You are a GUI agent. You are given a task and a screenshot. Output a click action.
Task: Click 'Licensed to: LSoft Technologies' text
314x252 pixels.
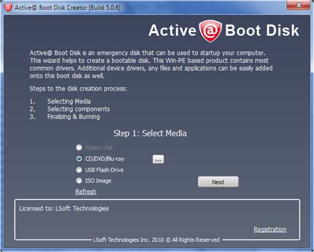click(x=64, y=208)
